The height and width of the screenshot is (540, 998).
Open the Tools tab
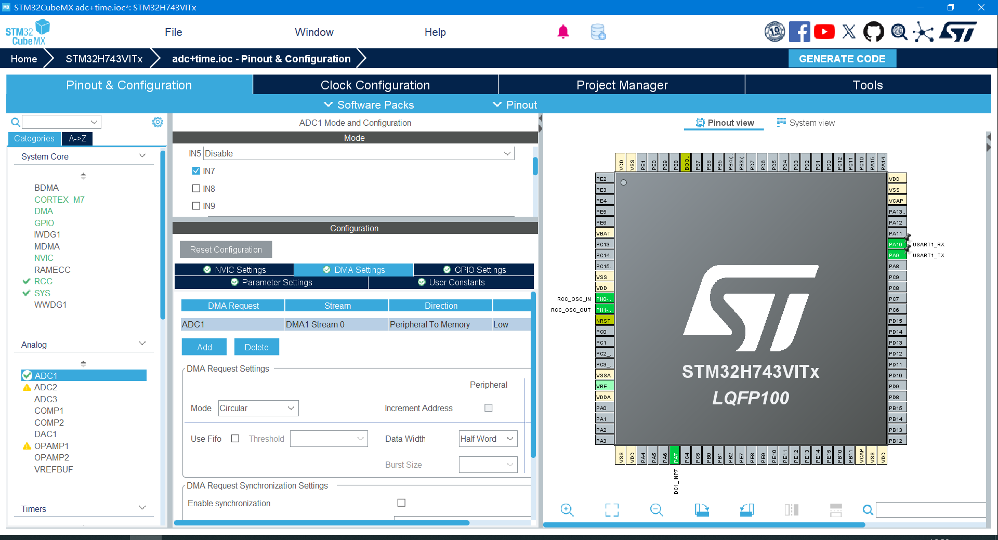[x=868, y=85]
